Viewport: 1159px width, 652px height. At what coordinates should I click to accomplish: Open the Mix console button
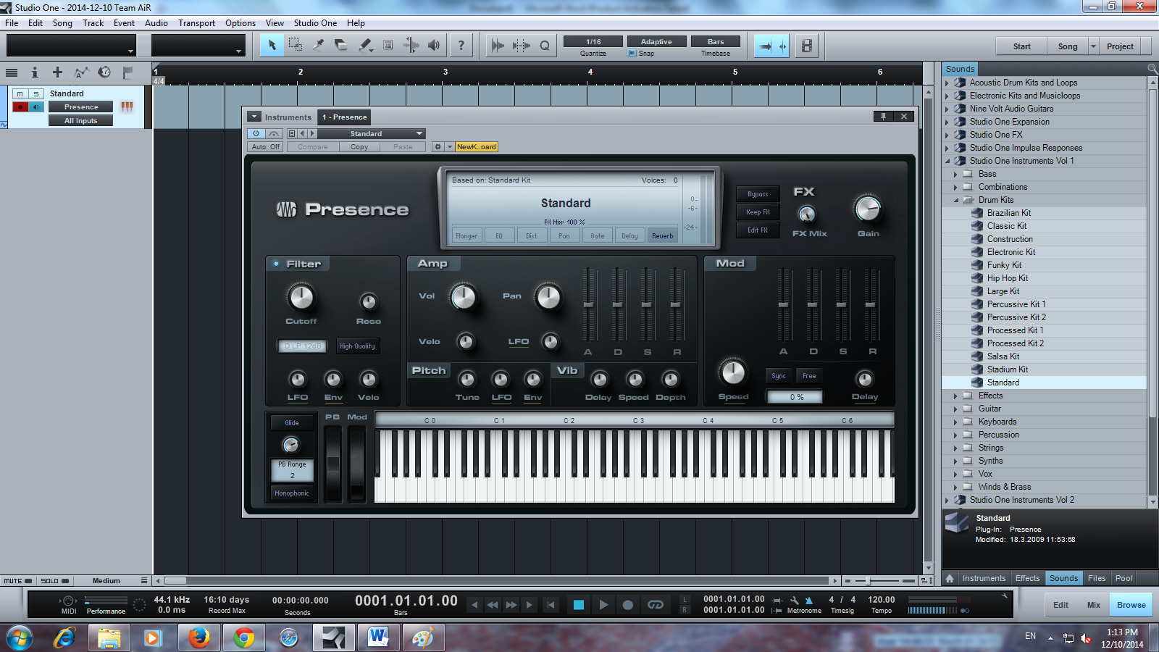1093,605
